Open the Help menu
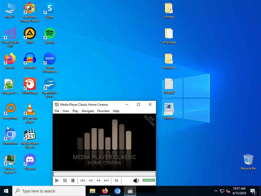Viewport: 261px width, 196px height. [x=116, y=111]
